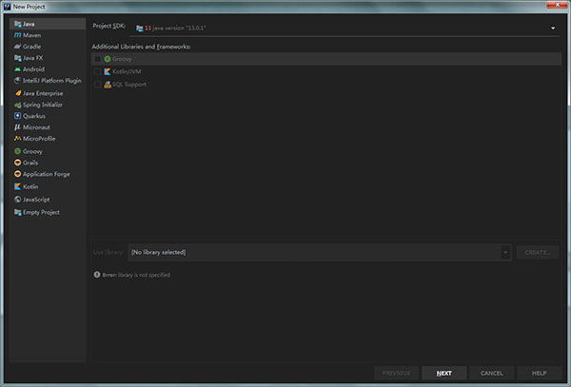Select the Empty Project folder icon
Viewport: 571px width, 387px height.
[x=17, y=212]
